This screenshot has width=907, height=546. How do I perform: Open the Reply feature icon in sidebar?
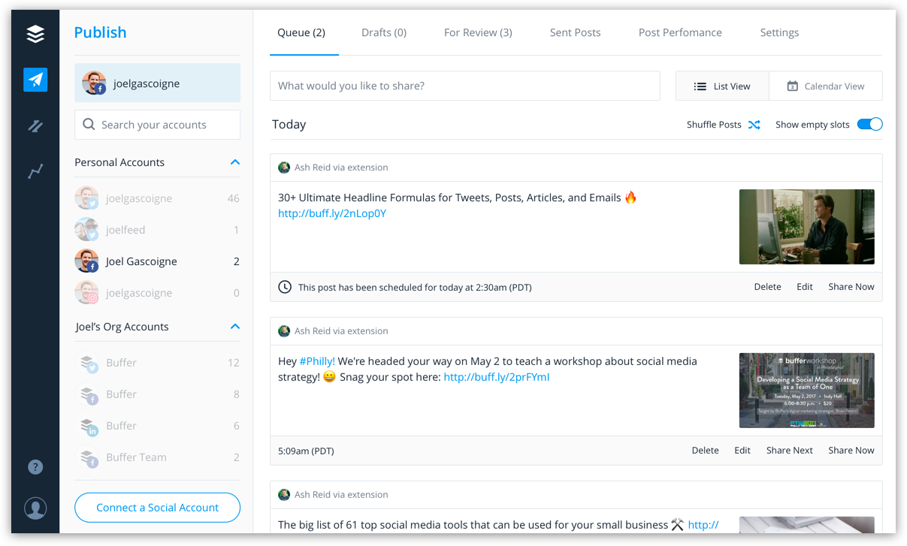(x=35, y=125)
